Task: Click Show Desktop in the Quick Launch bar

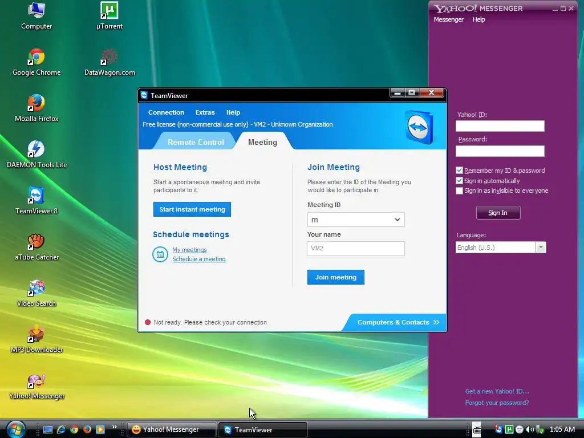Action: coord(48,430)
